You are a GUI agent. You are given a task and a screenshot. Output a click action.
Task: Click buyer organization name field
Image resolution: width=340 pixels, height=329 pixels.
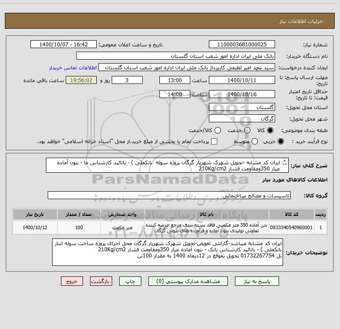[x=176, y=56]
